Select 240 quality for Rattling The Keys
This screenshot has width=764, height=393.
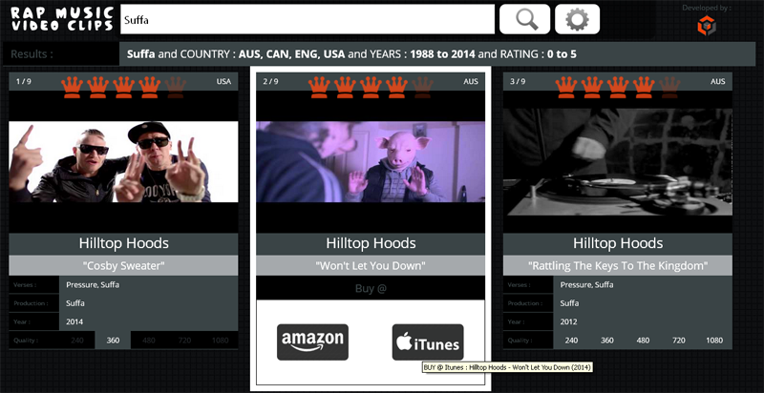pyautogui.click(x=571, y=341)
